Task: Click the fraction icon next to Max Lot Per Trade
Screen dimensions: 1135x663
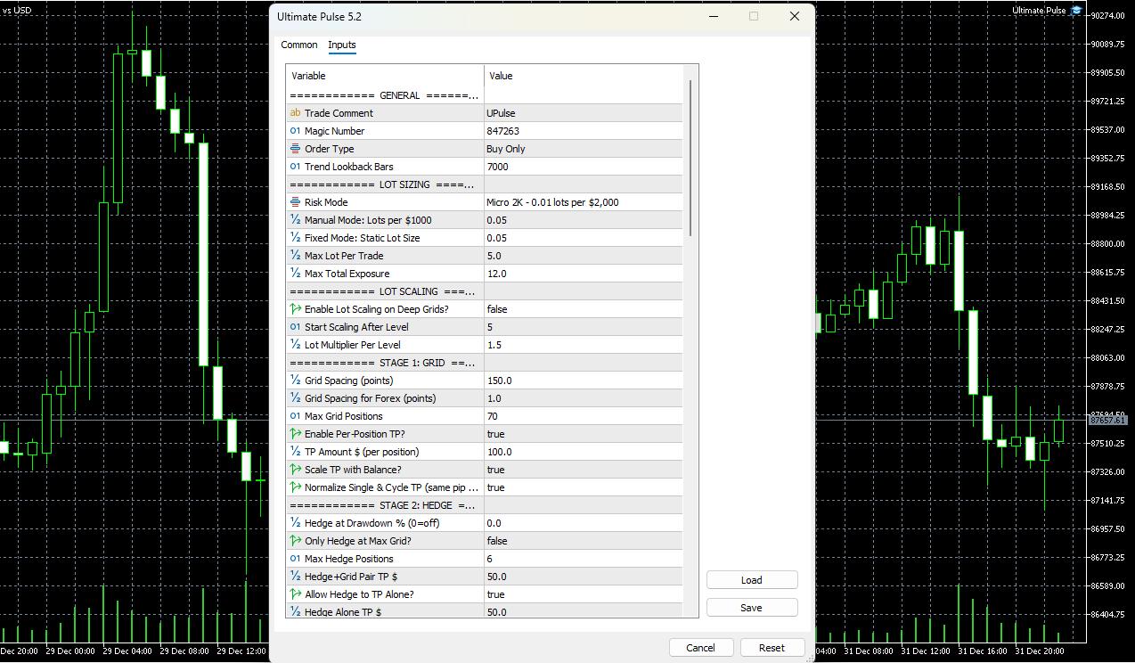Action: (295, 256)
